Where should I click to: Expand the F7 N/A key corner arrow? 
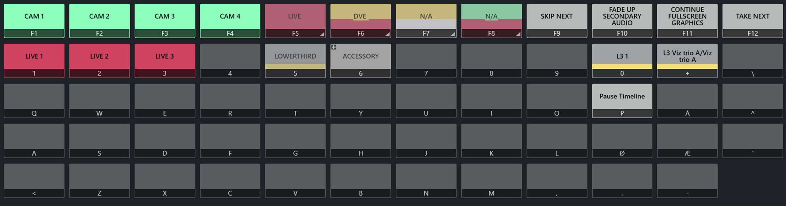(x=453, y=34)
